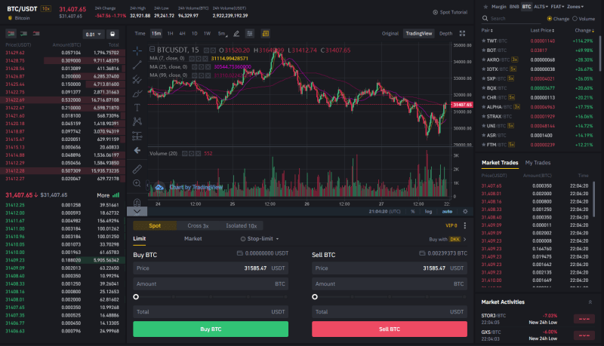Image resolution: width=604 pixels, height=346 pixels.
Task: Switch to the Cross 3x tab
Action: click(x=198, y=225)
